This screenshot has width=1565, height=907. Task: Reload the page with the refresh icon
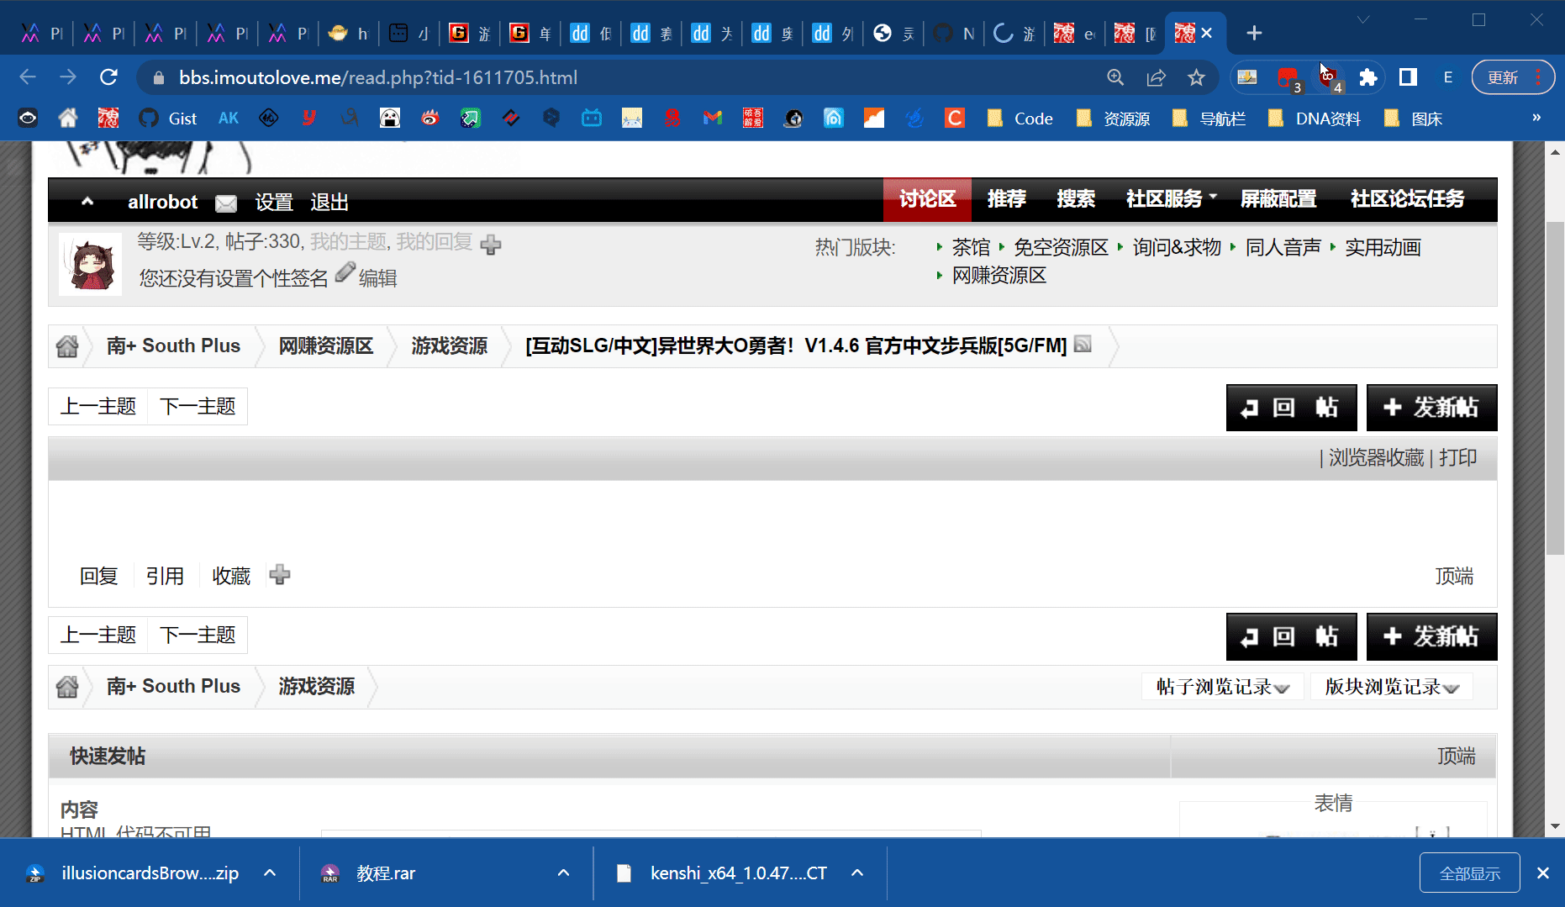point(108,77)
